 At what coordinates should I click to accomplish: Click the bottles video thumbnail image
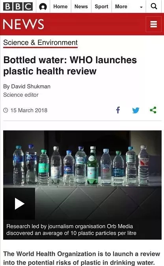(x=82, y=175)
